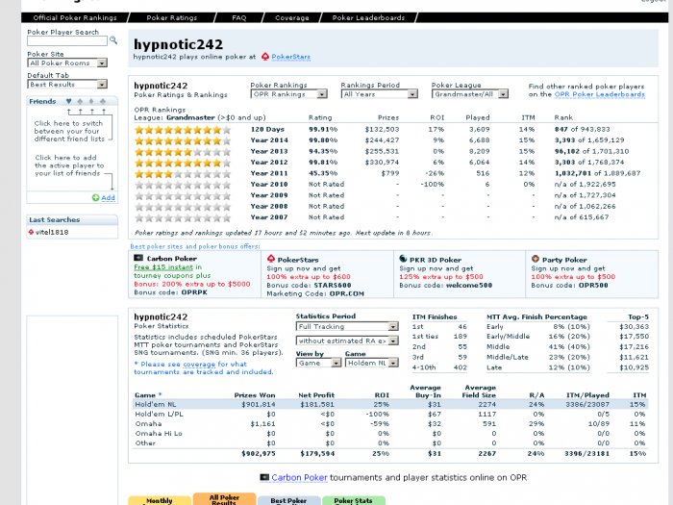Open the coverage link in statistics note
This screenshot has height=505, width=673.
click(x=199, y=365)
